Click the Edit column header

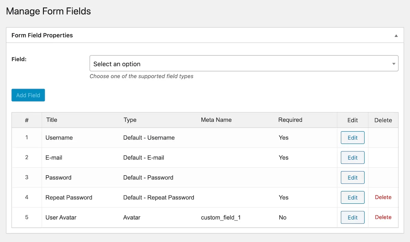point(353,120)
